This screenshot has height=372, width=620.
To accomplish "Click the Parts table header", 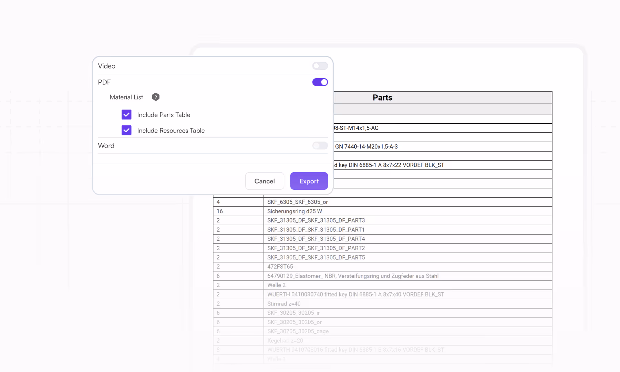I will click(382, 97).
